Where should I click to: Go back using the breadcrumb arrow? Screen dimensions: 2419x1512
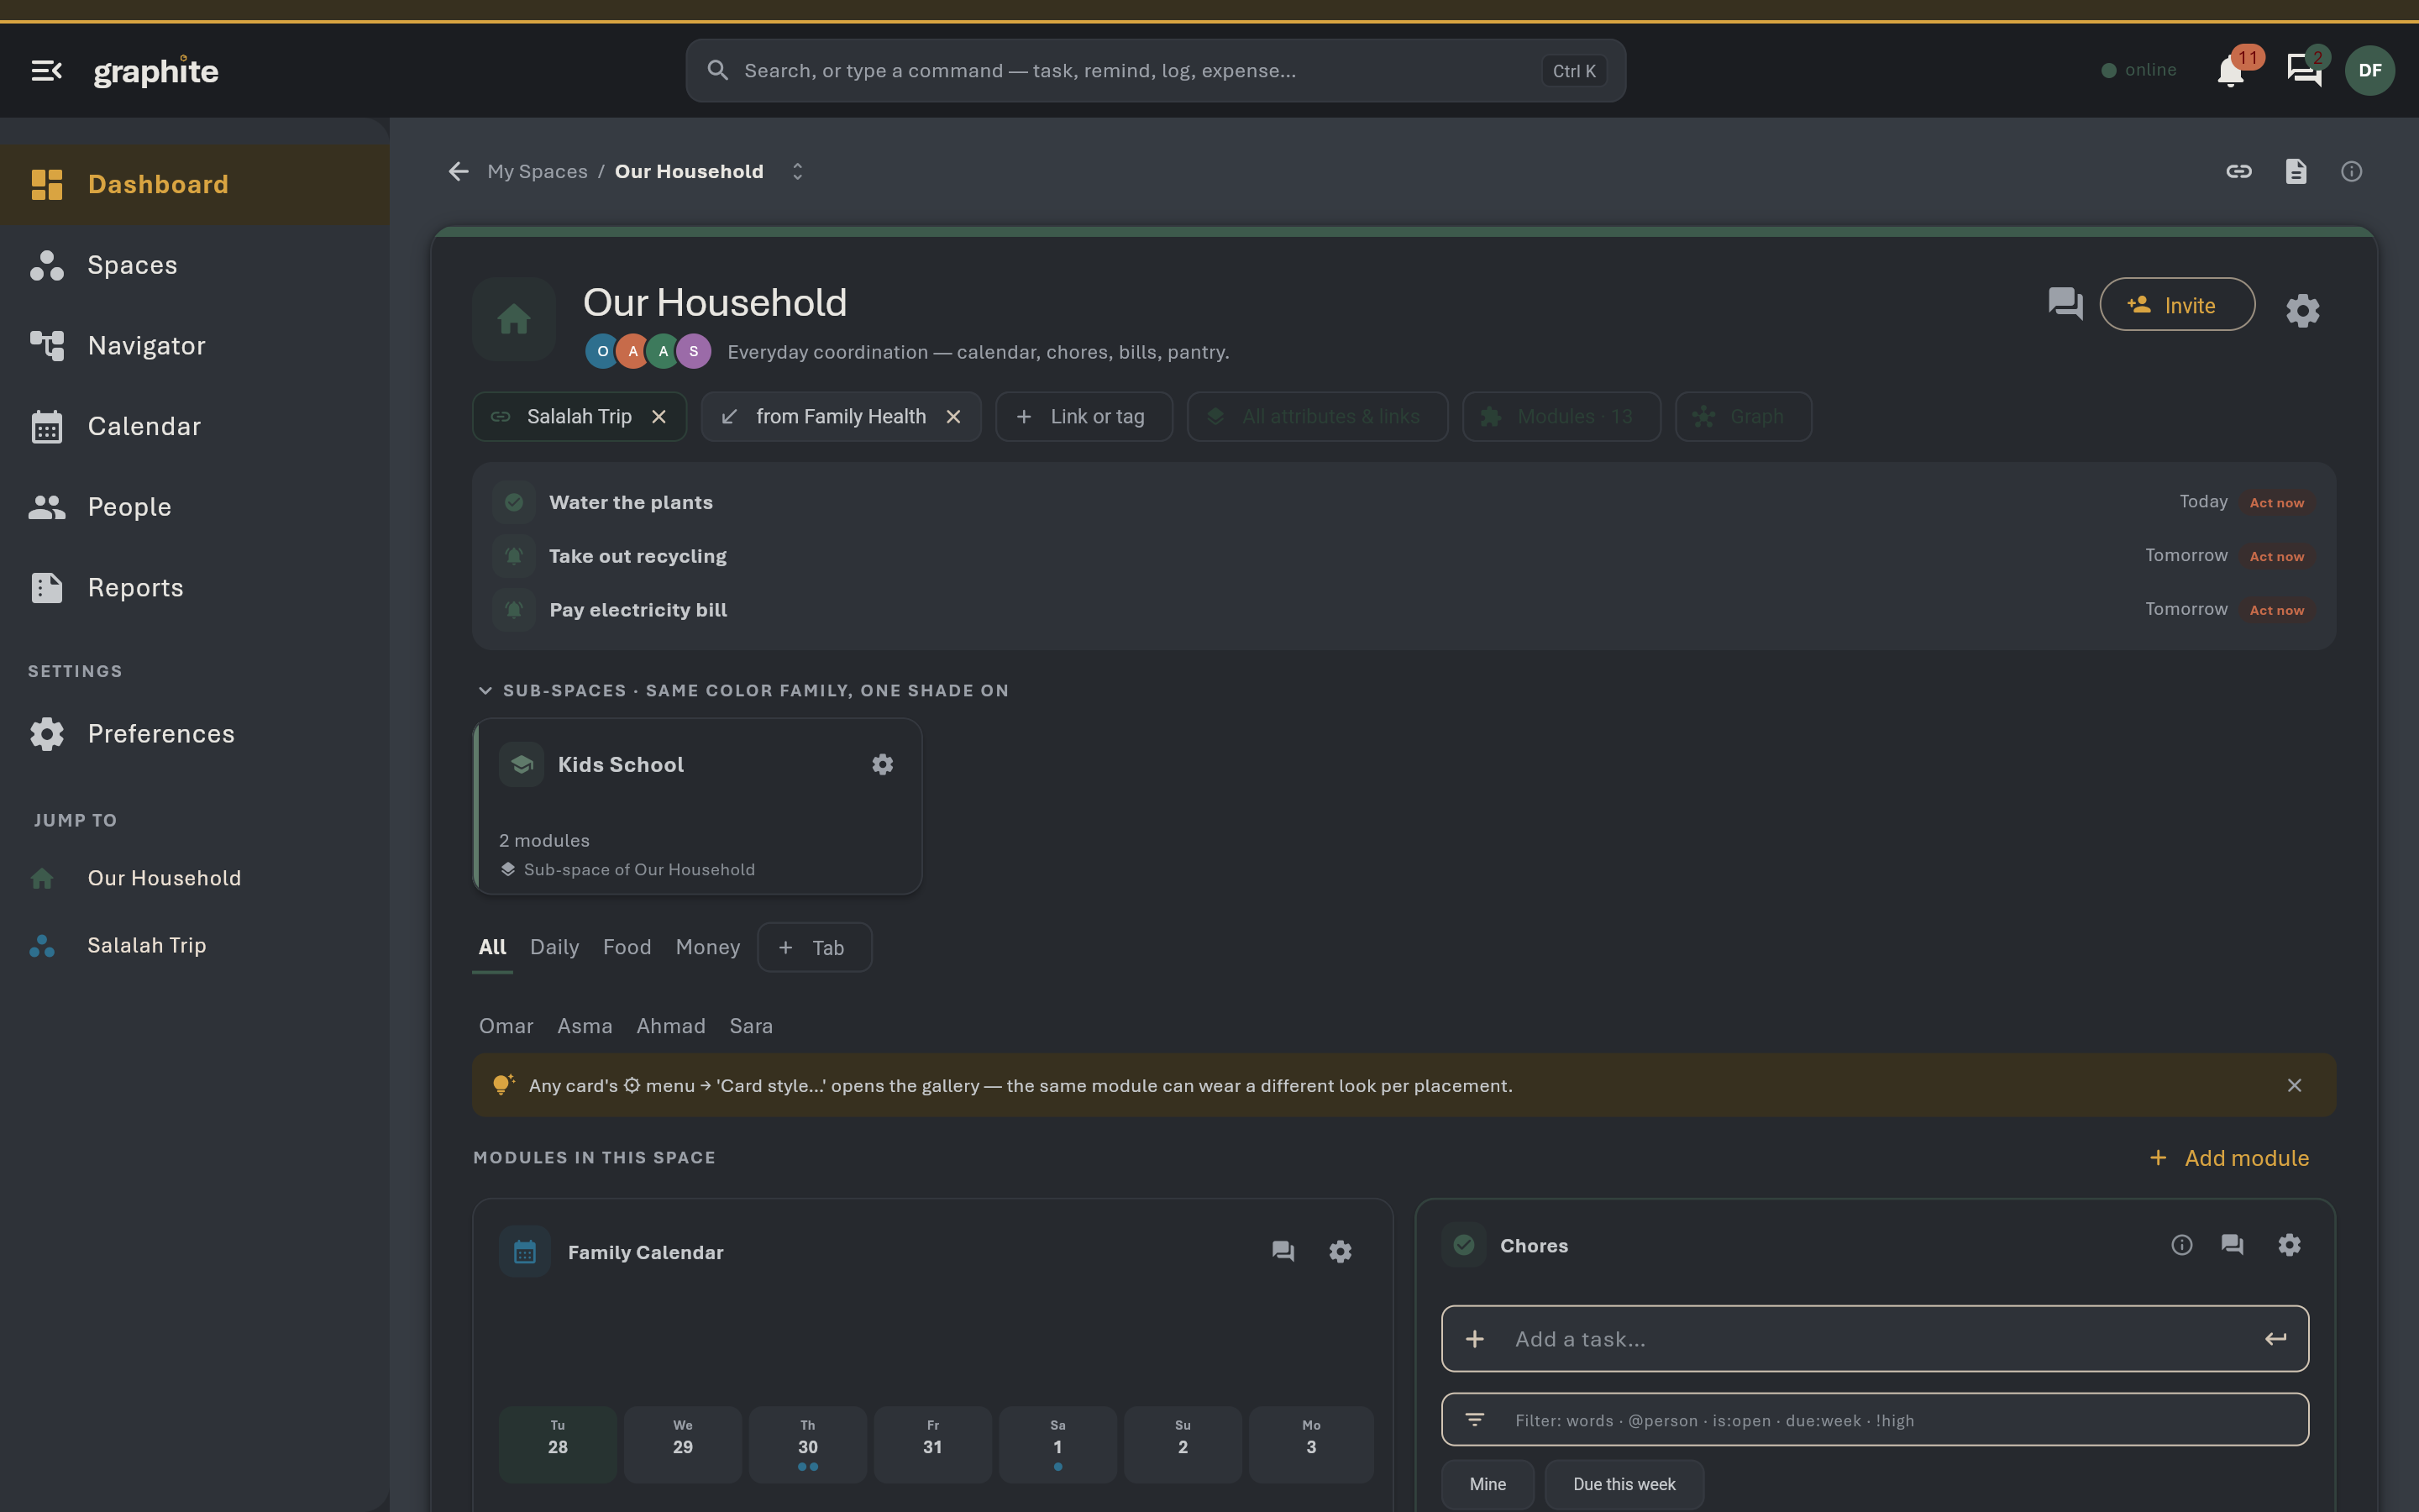pos(458,172)
